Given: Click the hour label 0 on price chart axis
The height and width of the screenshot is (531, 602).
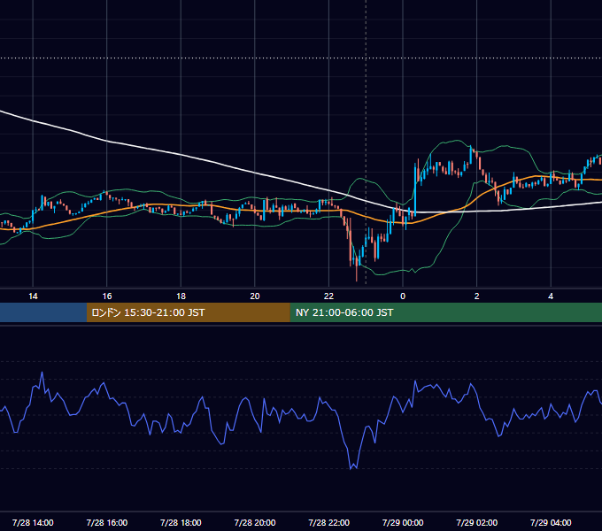Looking at the screenshot, I should tap(403, 296).
